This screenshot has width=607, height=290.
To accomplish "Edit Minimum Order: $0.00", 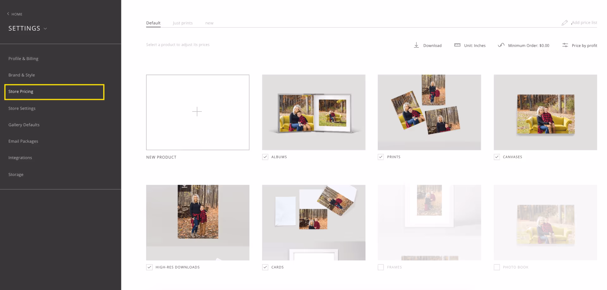I will (x=529, y=45).
